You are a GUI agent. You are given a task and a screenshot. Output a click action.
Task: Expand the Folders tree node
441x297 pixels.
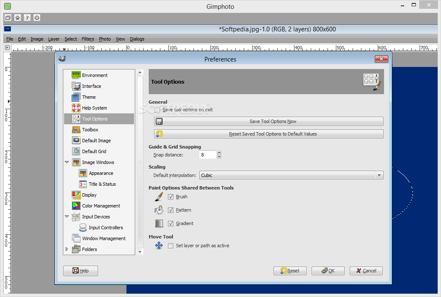[x=67, y=249]
